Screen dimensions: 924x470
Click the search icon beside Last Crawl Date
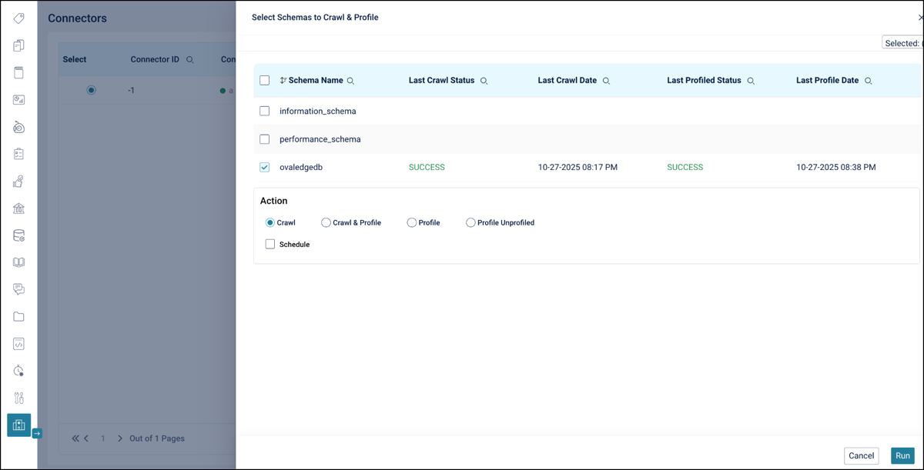point(606,81)
